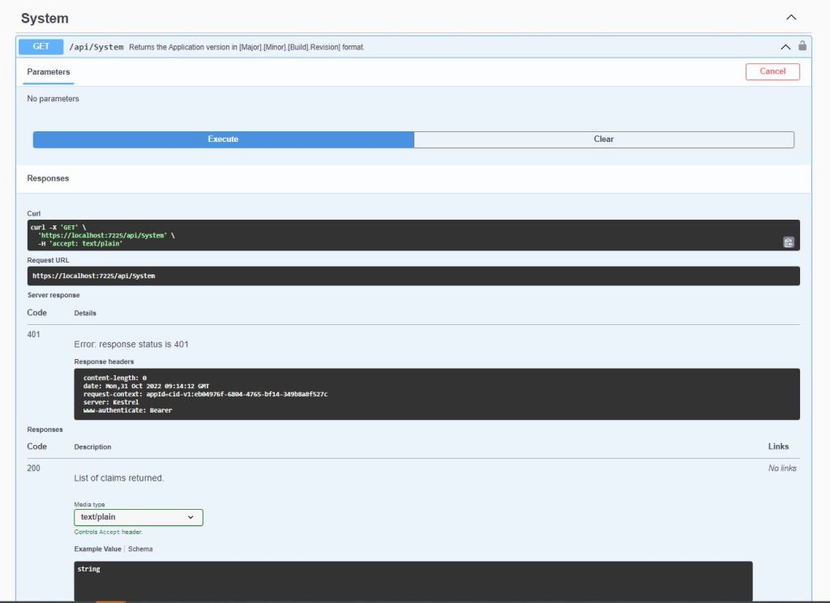Click the red Cancel button
Screen dimensions: 830x603
772,71
